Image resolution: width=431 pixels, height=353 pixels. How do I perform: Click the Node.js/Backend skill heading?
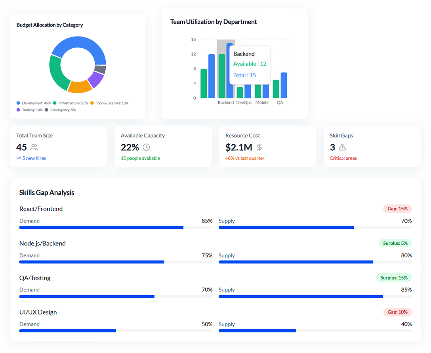point(42,244)
